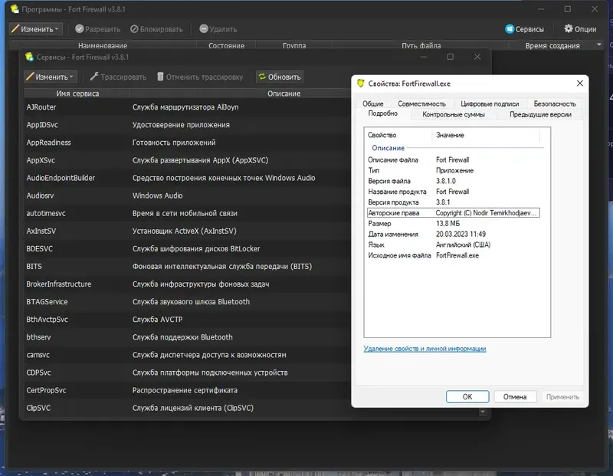Viewport: 613px width, 476px height.
Task: Select BthAvctpSvc service row
Action: click(187, 320)
